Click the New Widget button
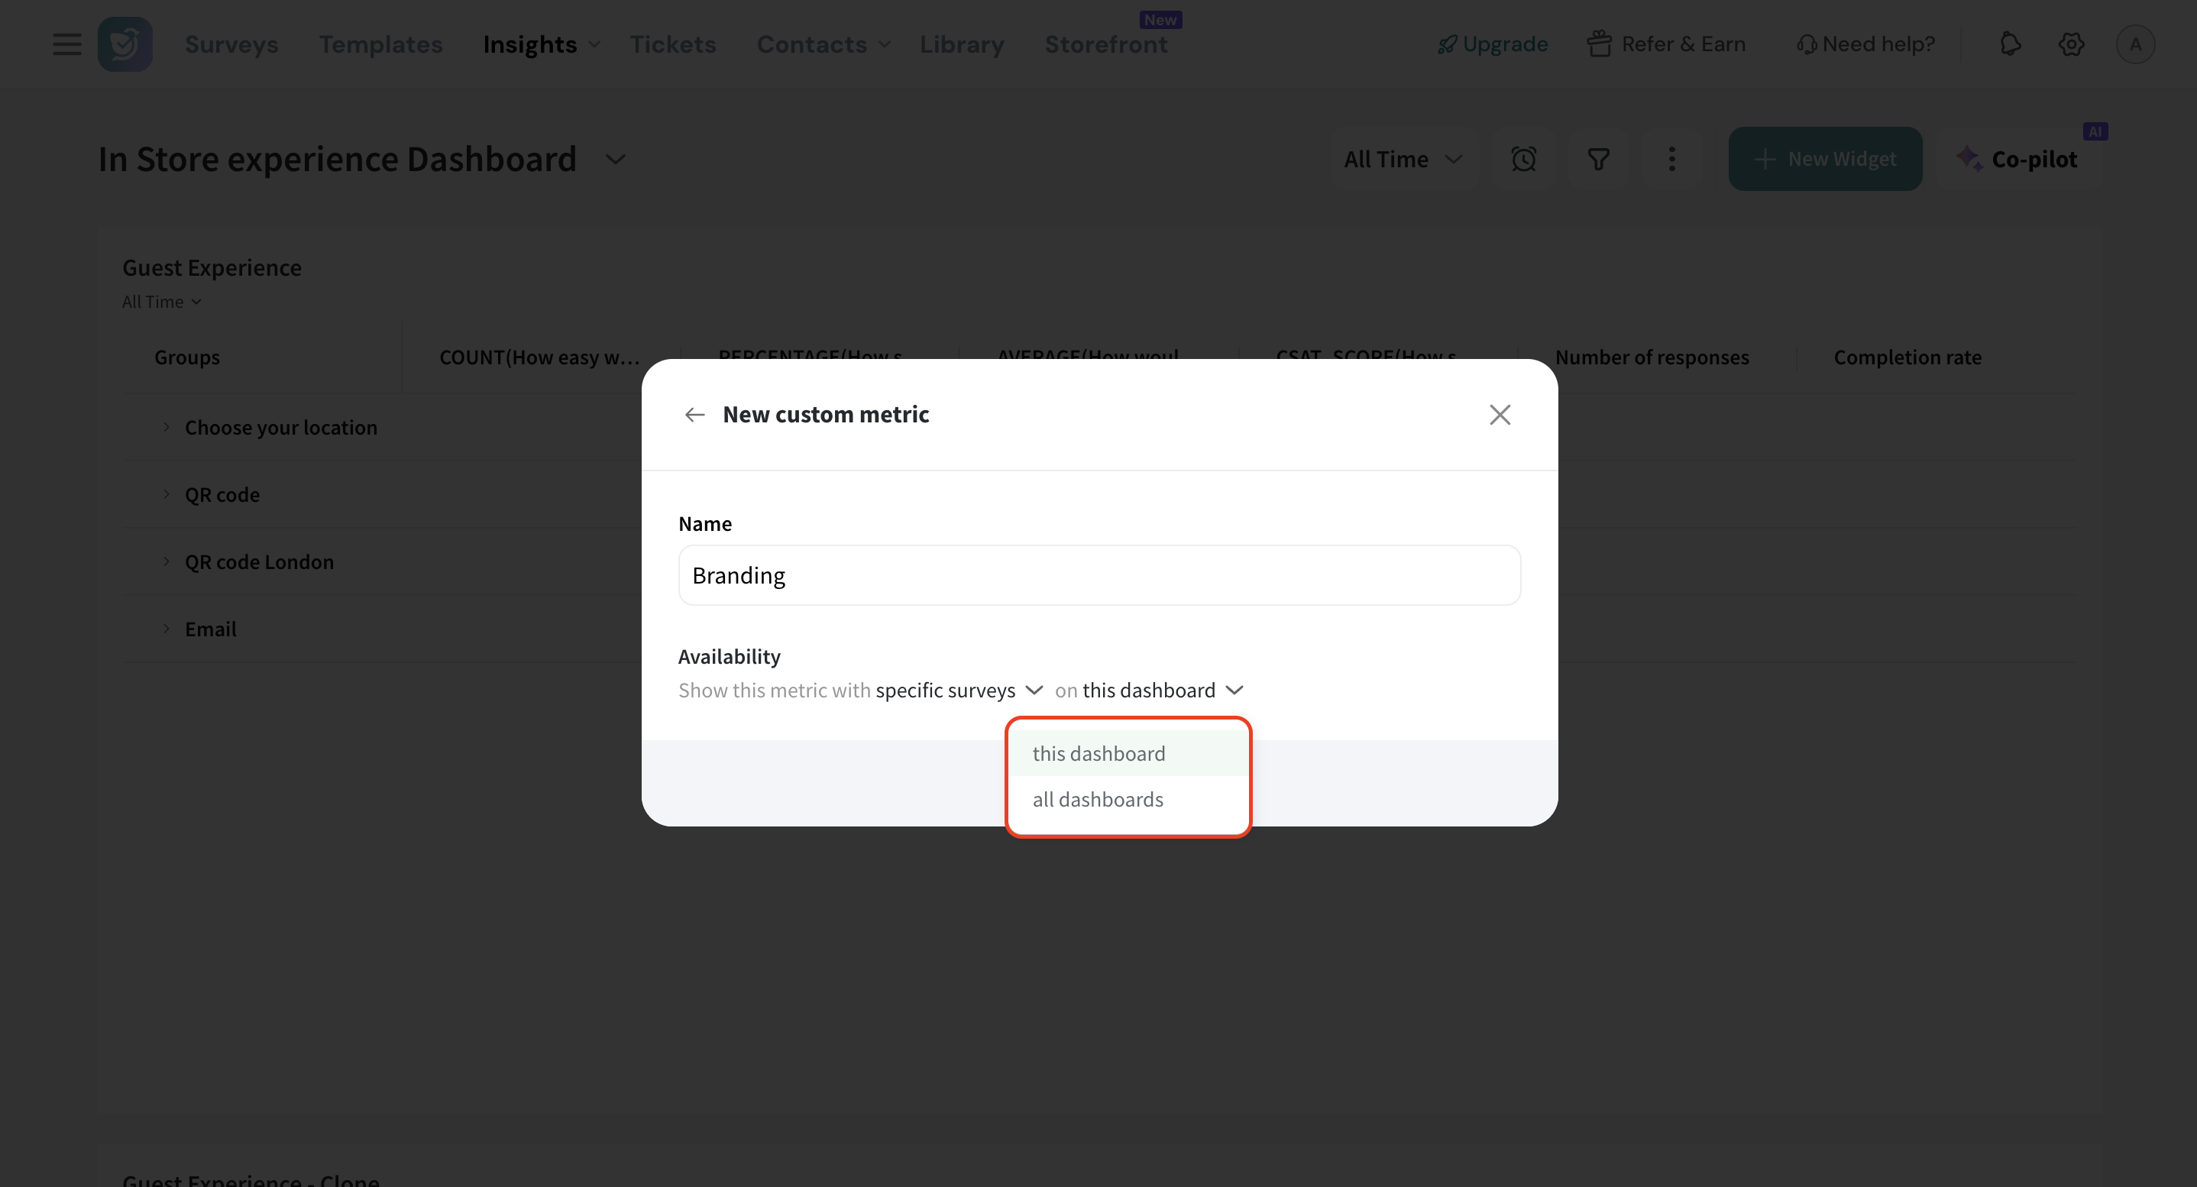2197x1187 pixels. pos(1824,159)
